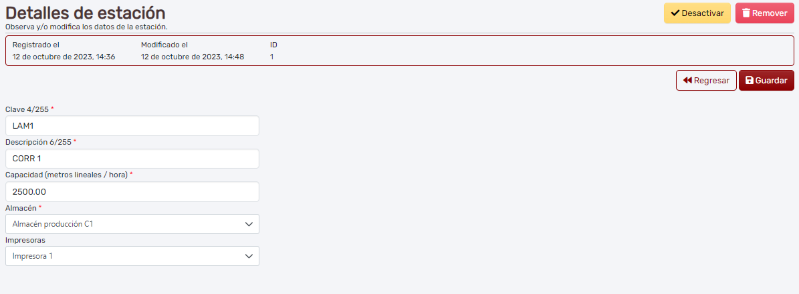
Task: Click the floppy disk icon on Guardar
Action: [749, 81]
